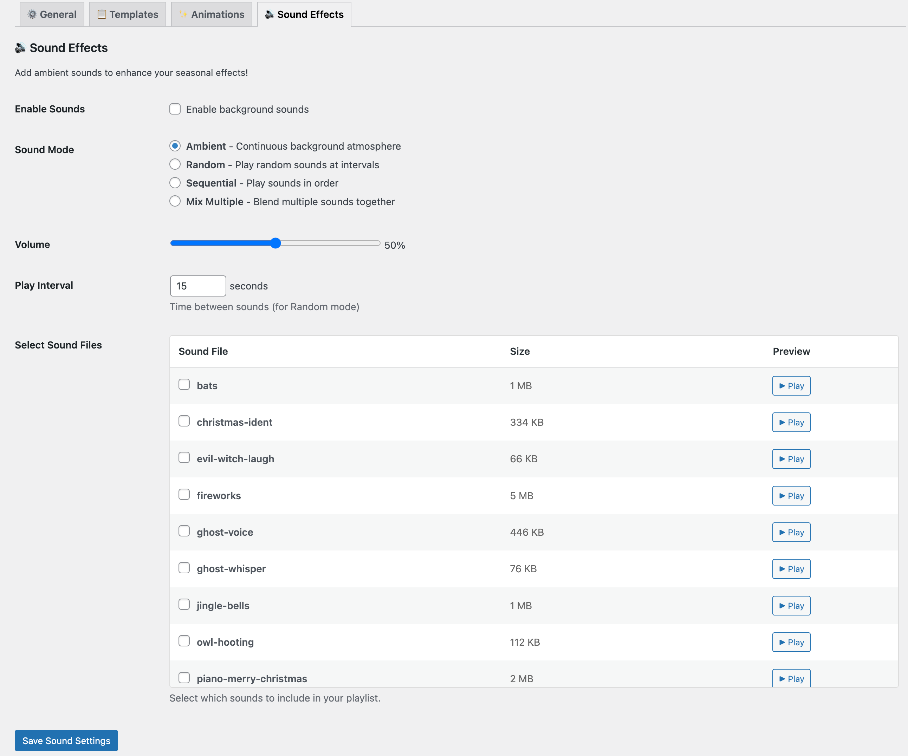
Task: Click the sparkles icon on Animations tab
Action: pos(183,14)
